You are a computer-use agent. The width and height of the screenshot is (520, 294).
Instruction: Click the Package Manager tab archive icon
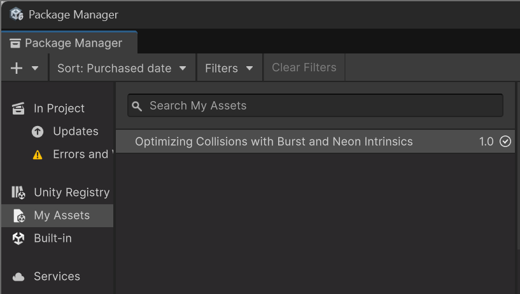(15, 43)
